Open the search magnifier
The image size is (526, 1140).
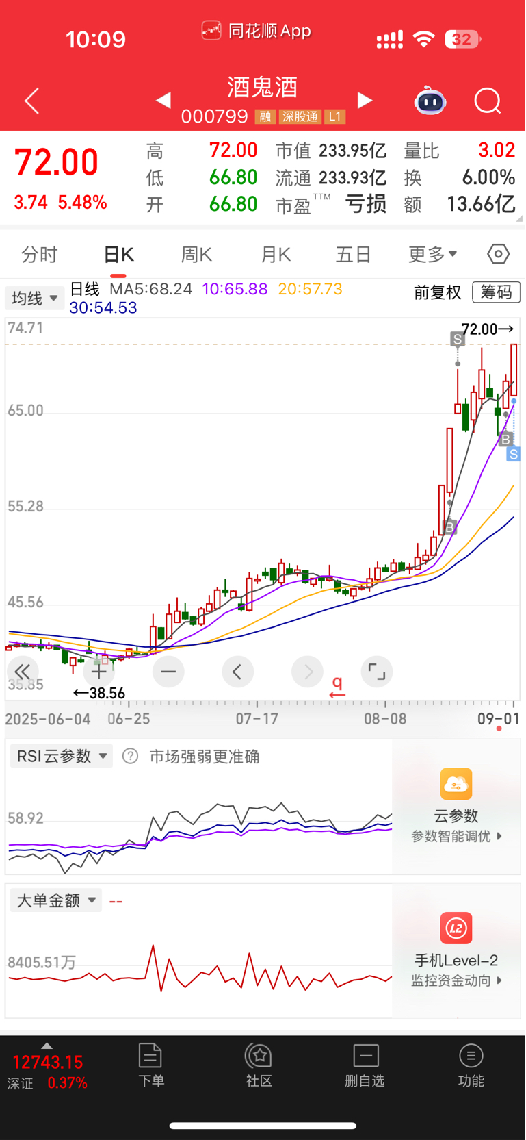pos(488,101)
